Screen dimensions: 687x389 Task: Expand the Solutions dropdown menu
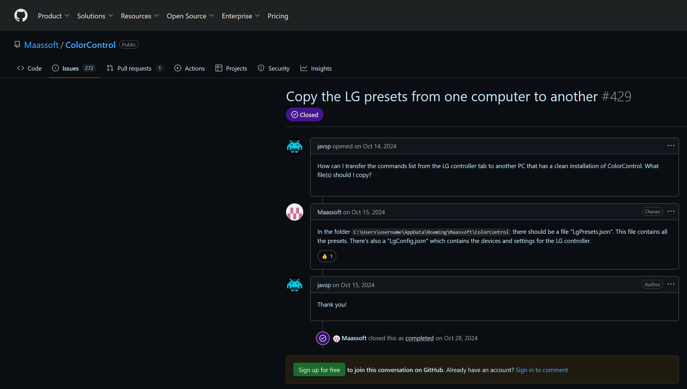[x=95, y=16]
